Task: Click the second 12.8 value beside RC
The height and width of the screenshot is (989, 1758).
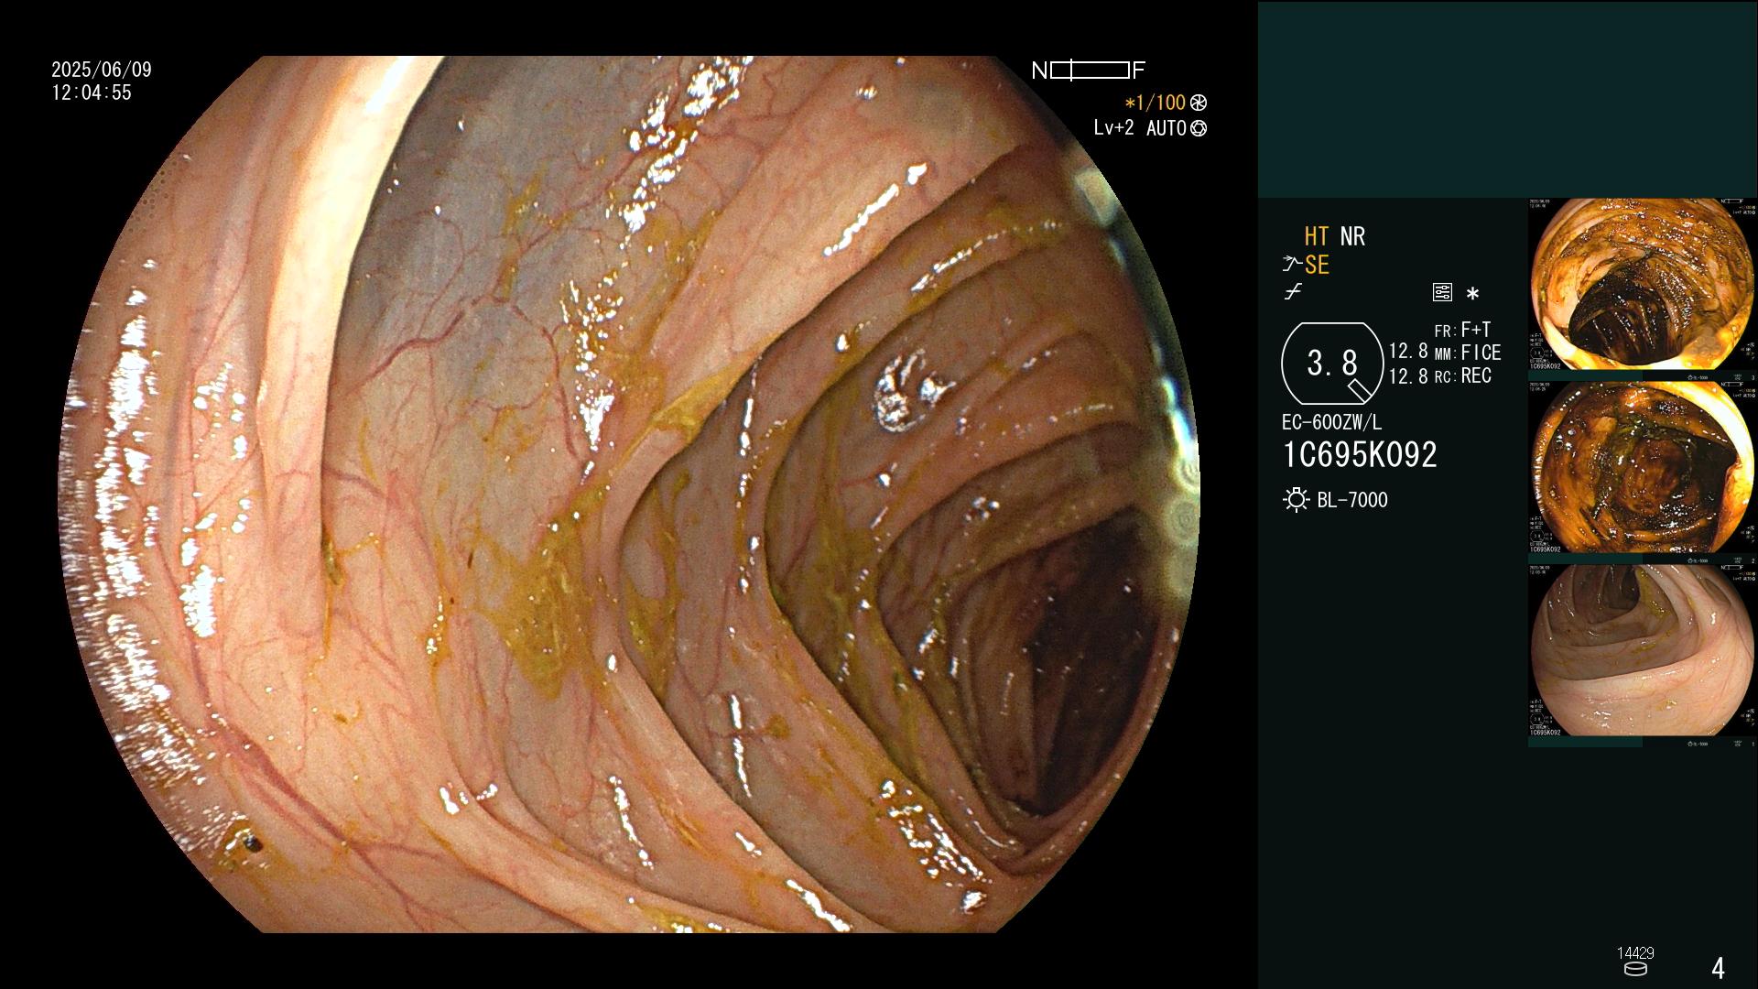Action: 1408,375
